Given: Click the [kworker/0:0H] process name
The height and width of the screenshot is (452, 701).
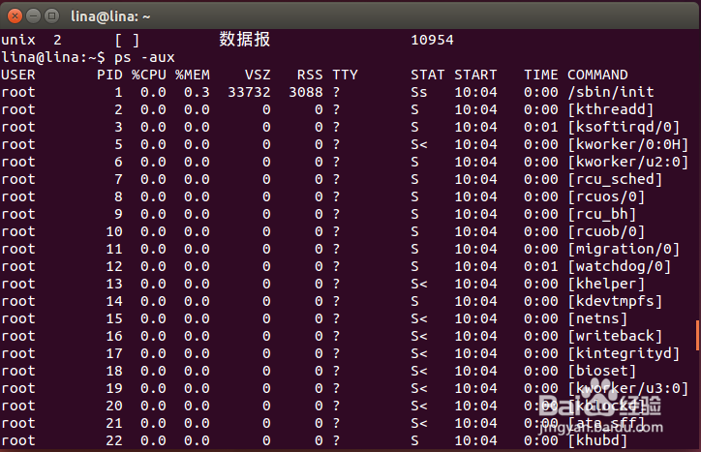Looking at the screenshot, I should pos(628,144).
